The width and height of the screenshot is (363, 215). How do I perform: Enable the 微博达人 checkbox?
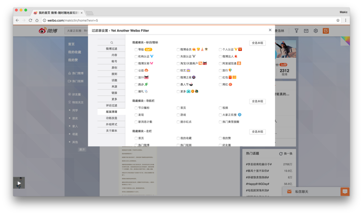click(x=220, y=56)
